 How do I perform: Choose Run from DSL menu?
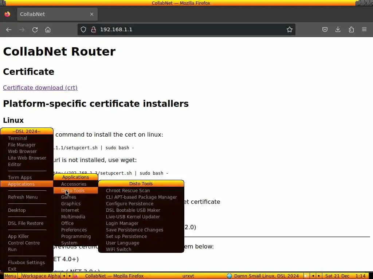point(27,249)
